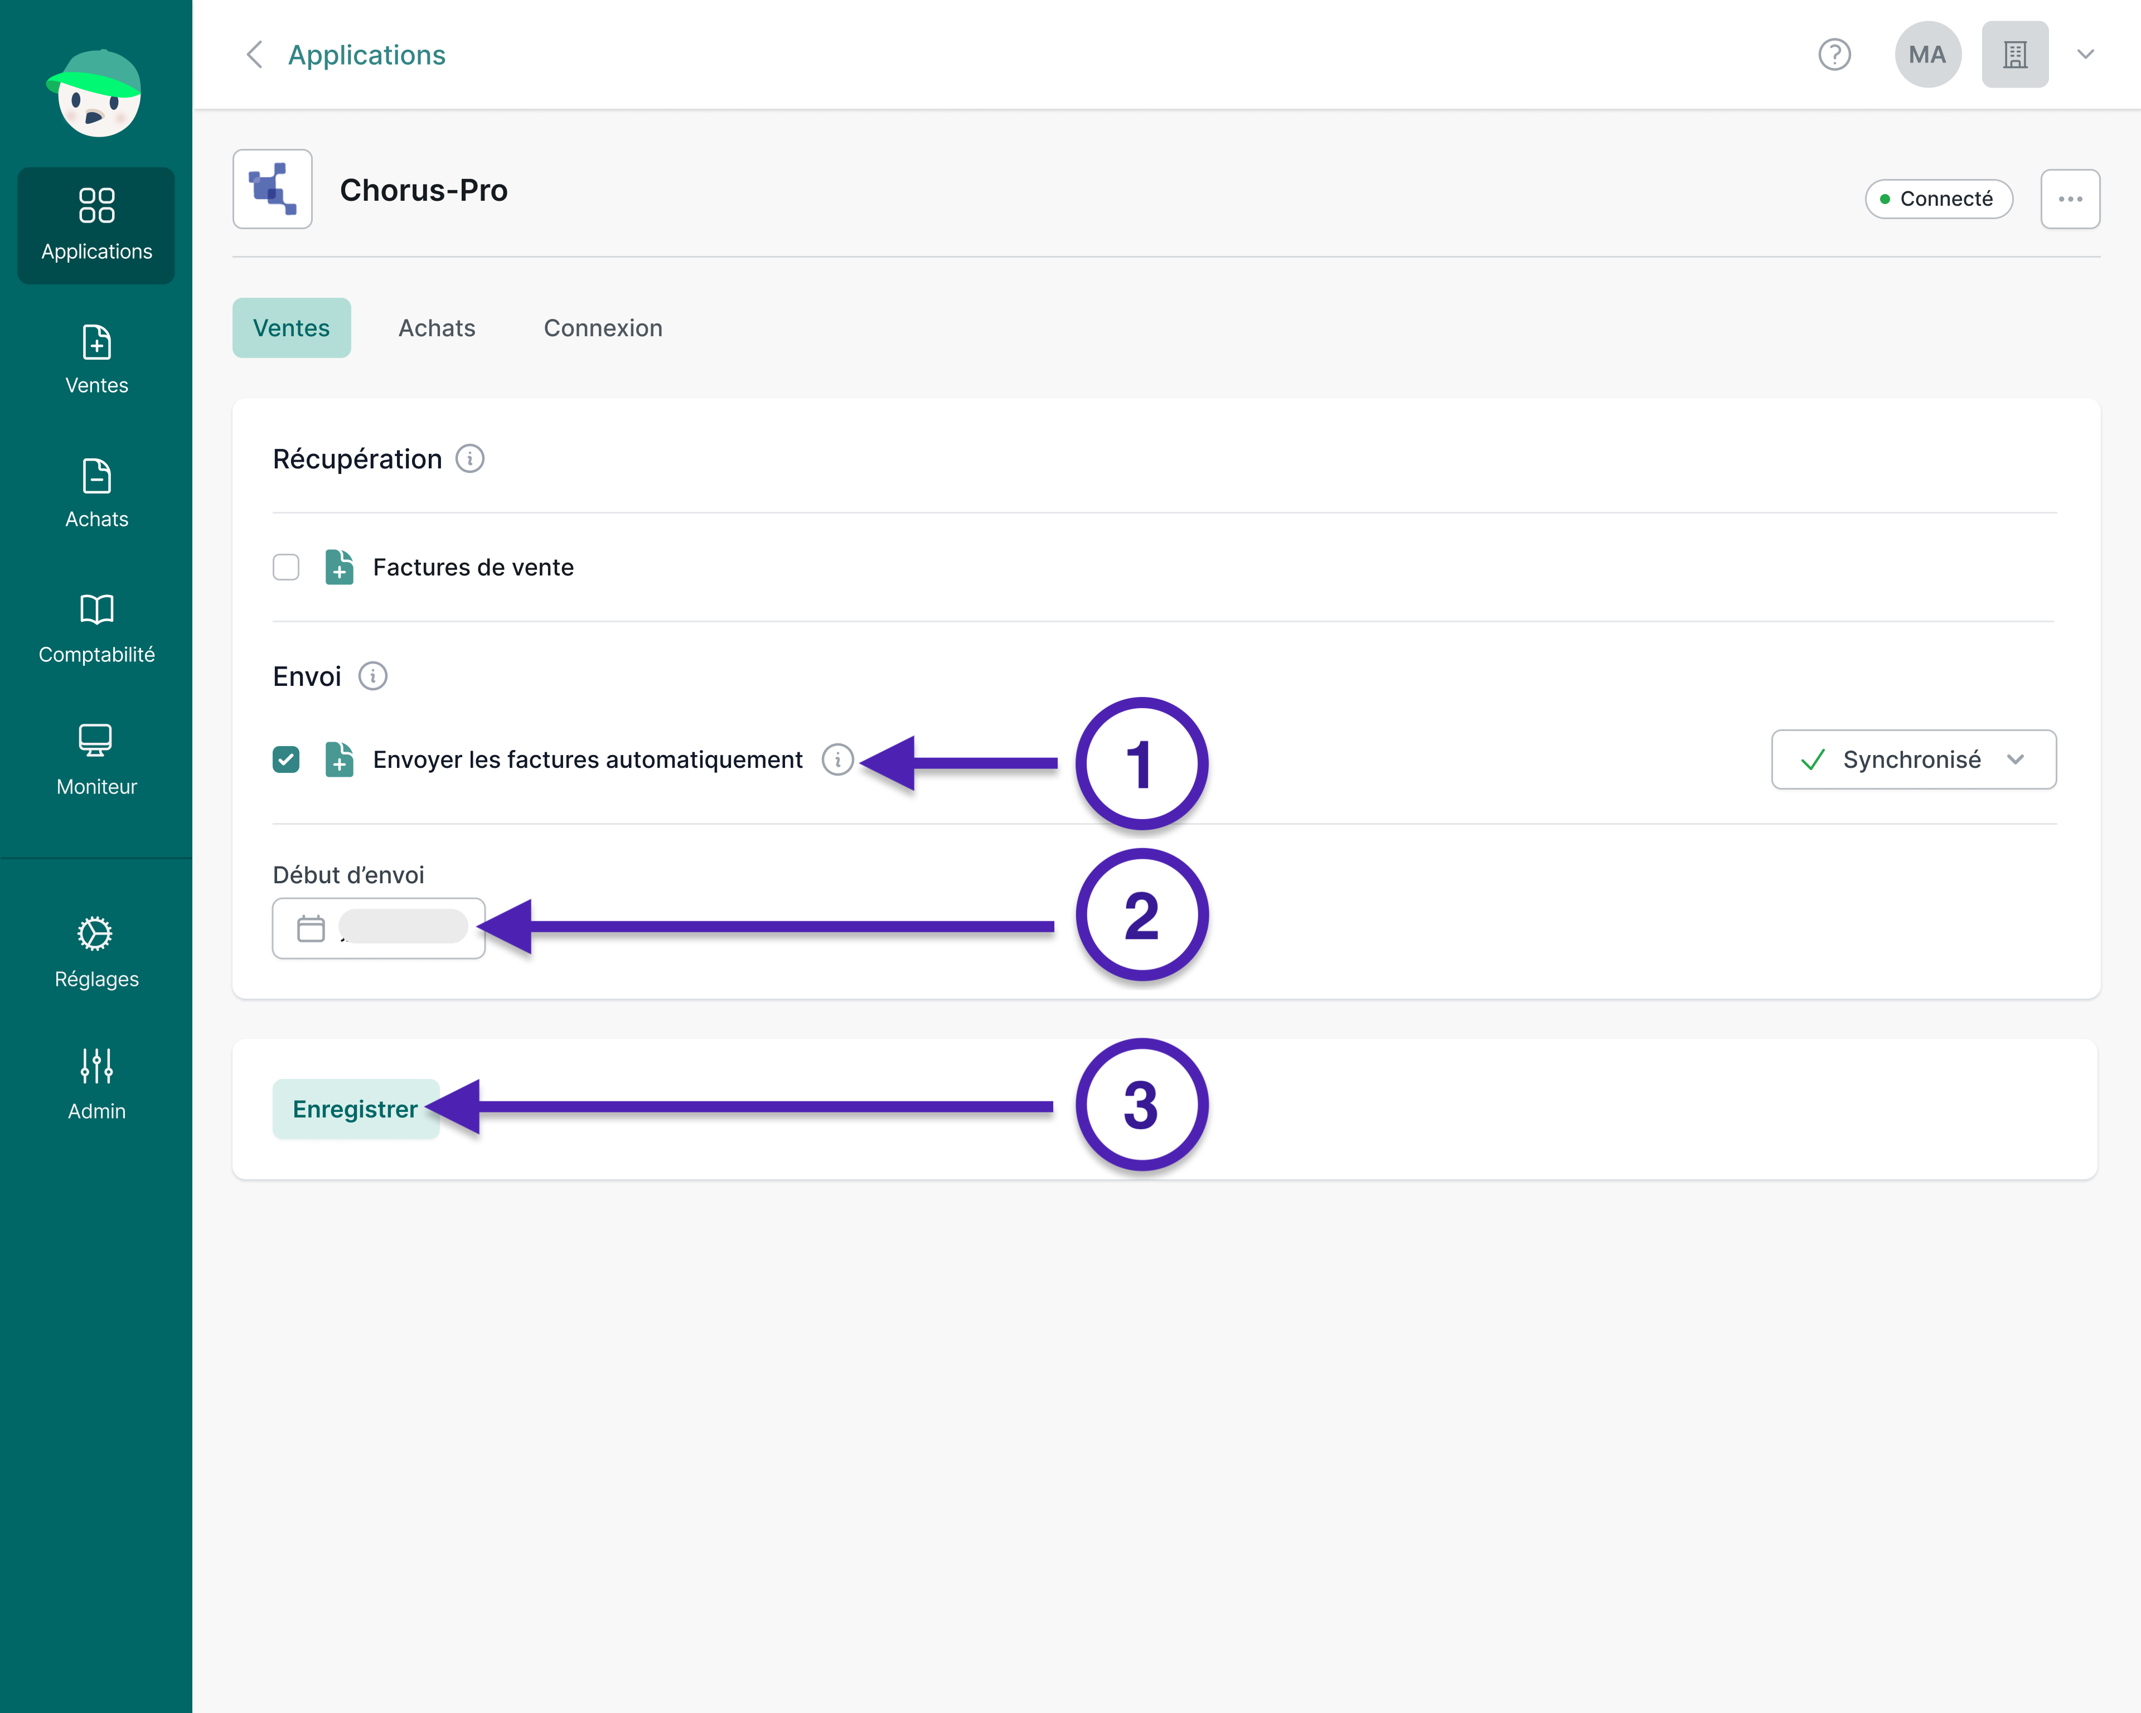This screenshot has width=2141, height=1713.
Task: Open Achats in the left sidebar
Action: point(96,493)
